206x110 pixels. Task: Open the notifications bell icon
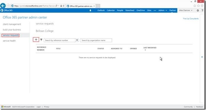point(90,10)
